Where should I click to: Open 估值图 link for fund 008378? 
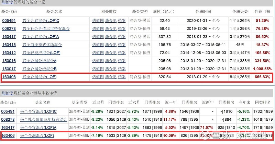[x=98, y=28]
